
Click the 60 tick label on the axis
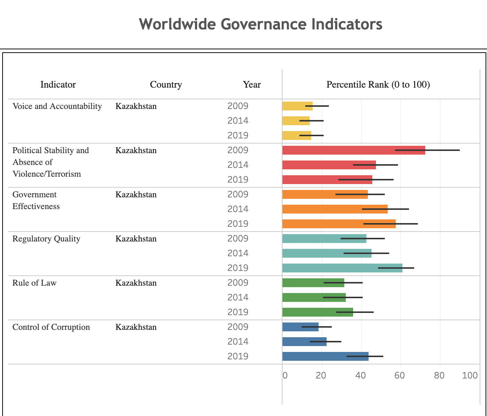[x=399, y=376]
